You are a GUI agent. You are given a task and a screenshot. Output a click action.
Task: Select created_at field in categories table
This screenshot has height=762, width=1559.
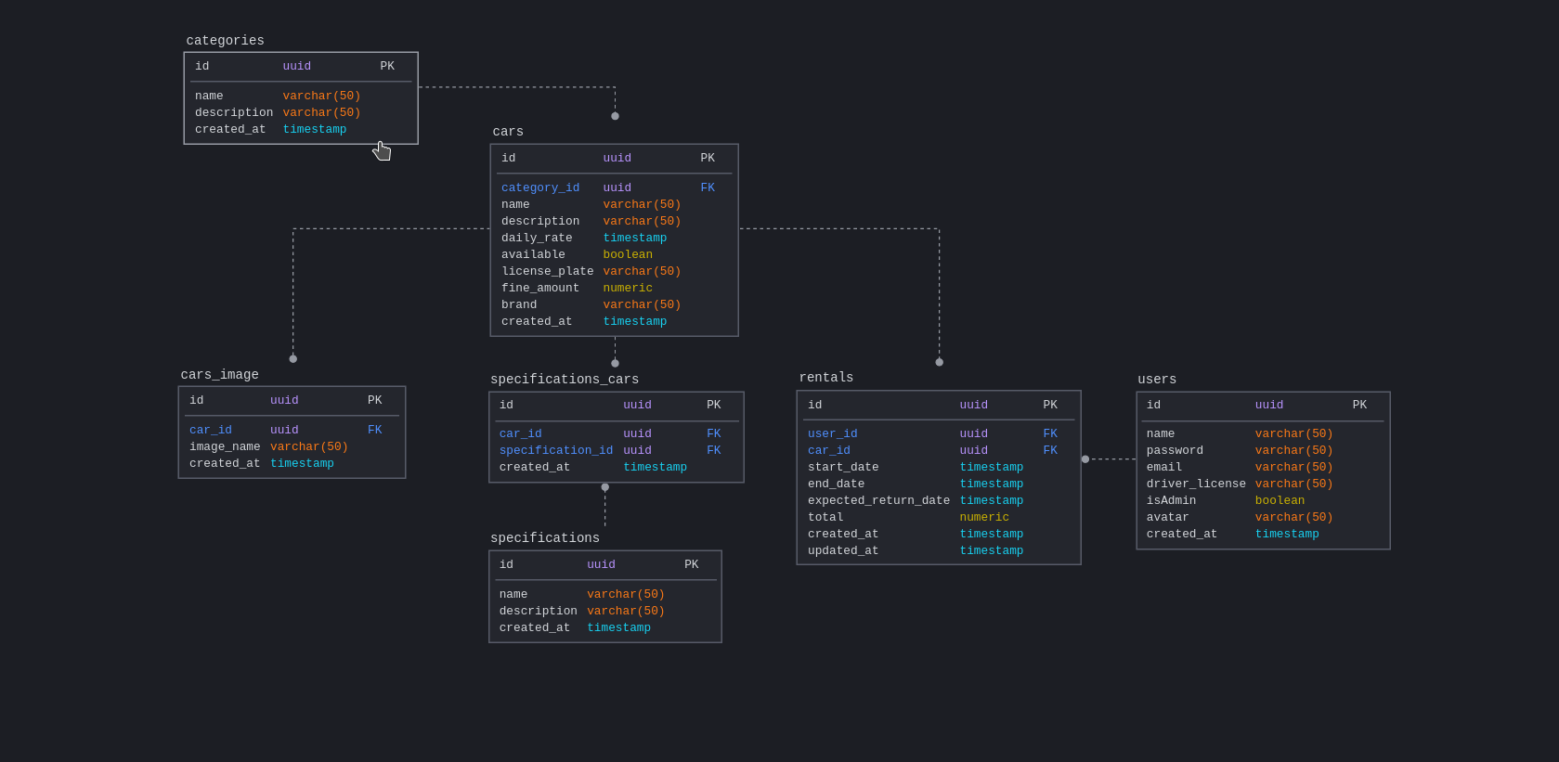(x=230, y=129)
